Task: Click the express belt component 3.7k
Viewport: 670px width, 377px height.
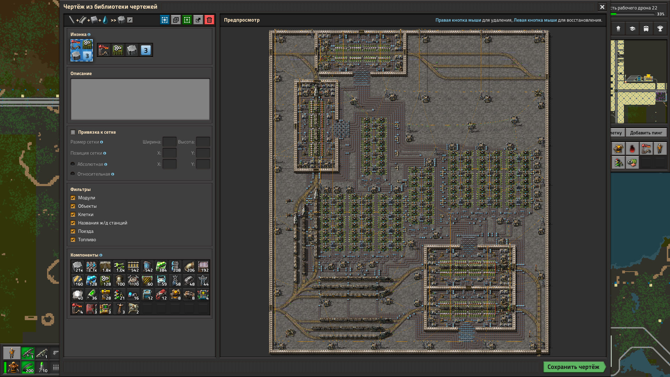Action: coord(91,267)
